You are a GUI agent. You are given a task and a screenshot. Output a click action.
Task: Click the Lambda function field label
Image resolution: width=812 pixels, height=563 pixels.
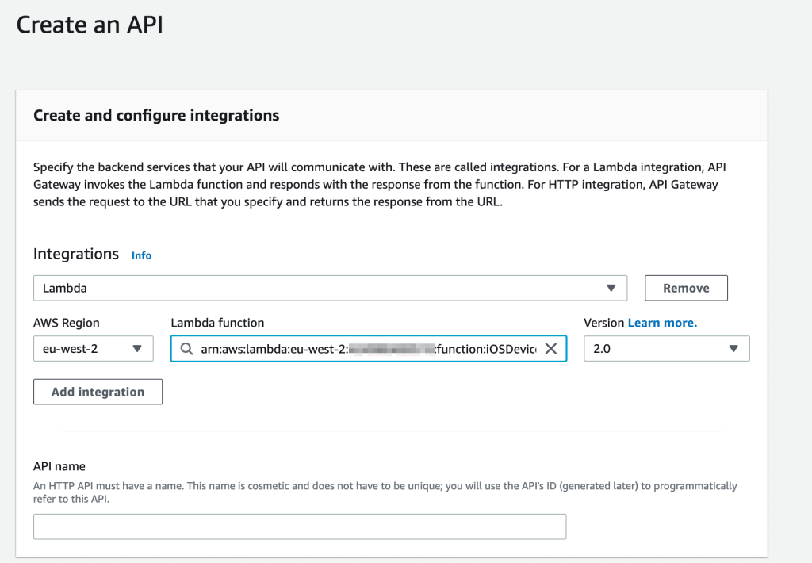pos(217,323)
